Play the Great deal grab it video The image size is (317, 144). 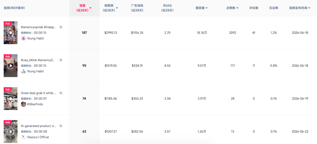(11, 99)
